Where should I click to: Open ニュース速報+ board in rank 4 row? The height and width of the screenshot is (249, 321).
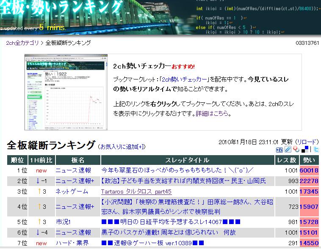click(x=75, y=207)
